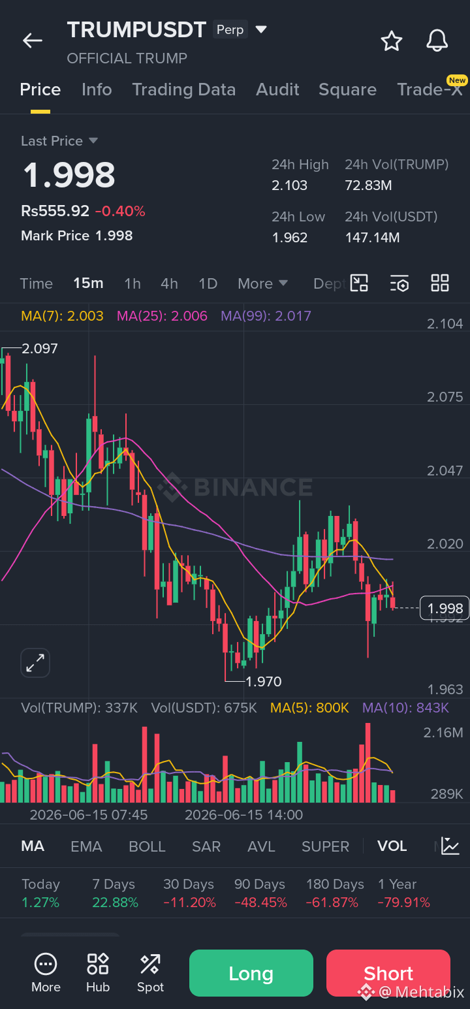470x1009 pixels.
Task: Open the Trading Data tab
Action: coord(184,89)
